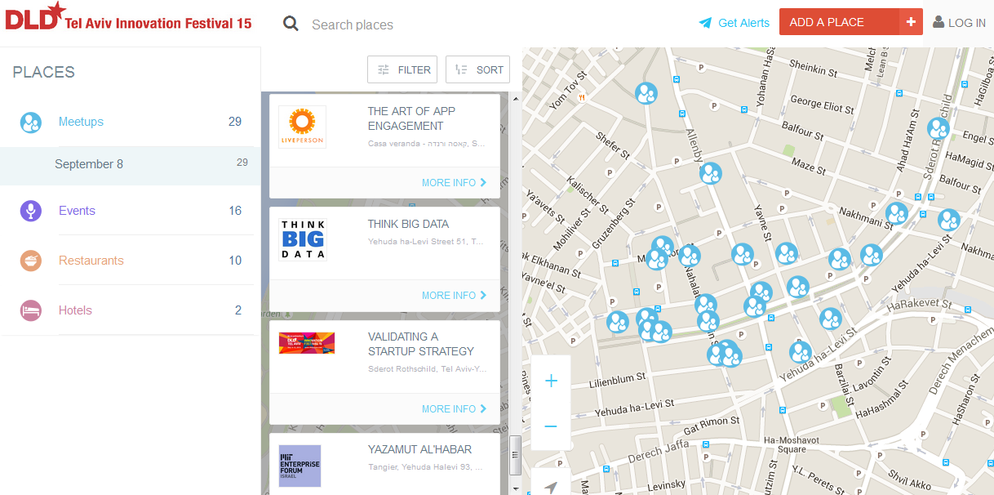This screenshot has width=994, height=495.
Task: Open the SORT options
Action: [x=477, y=69]
